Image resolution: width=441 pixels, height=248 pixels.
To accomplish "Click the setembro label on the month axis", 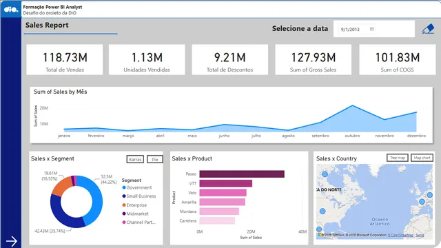I will 320,136.
